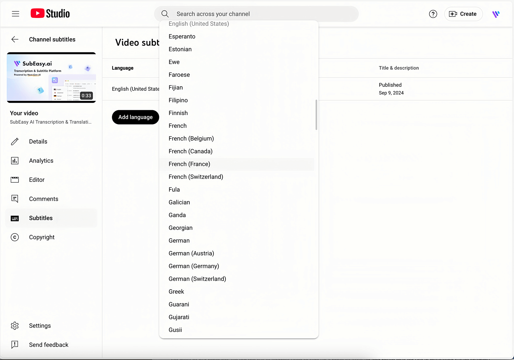Click the Subtitles icon in sidebar
The image size is (514, 360).
pos(15,218)
